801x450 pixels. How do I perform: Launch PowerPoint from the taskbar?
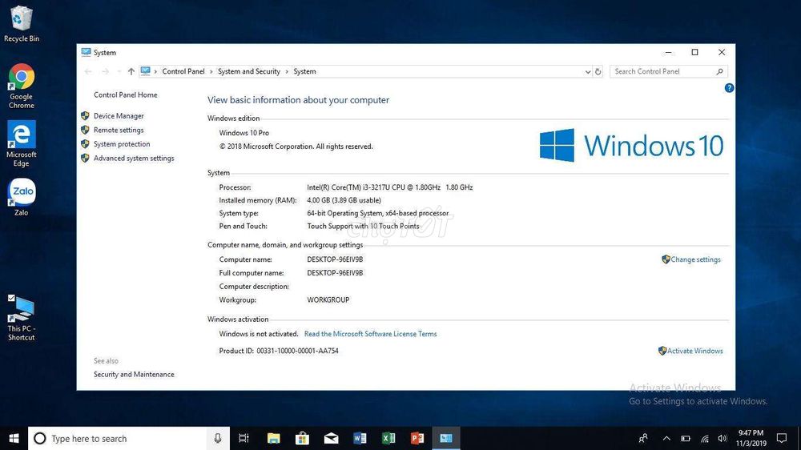pyautogui.click(x=417, y=438)
